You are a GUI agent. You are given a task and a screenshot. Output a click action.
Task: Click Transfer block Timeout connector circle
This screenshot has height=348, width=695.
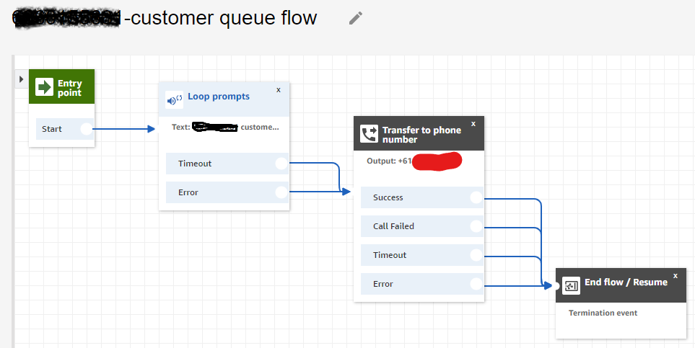click(476, 255)
